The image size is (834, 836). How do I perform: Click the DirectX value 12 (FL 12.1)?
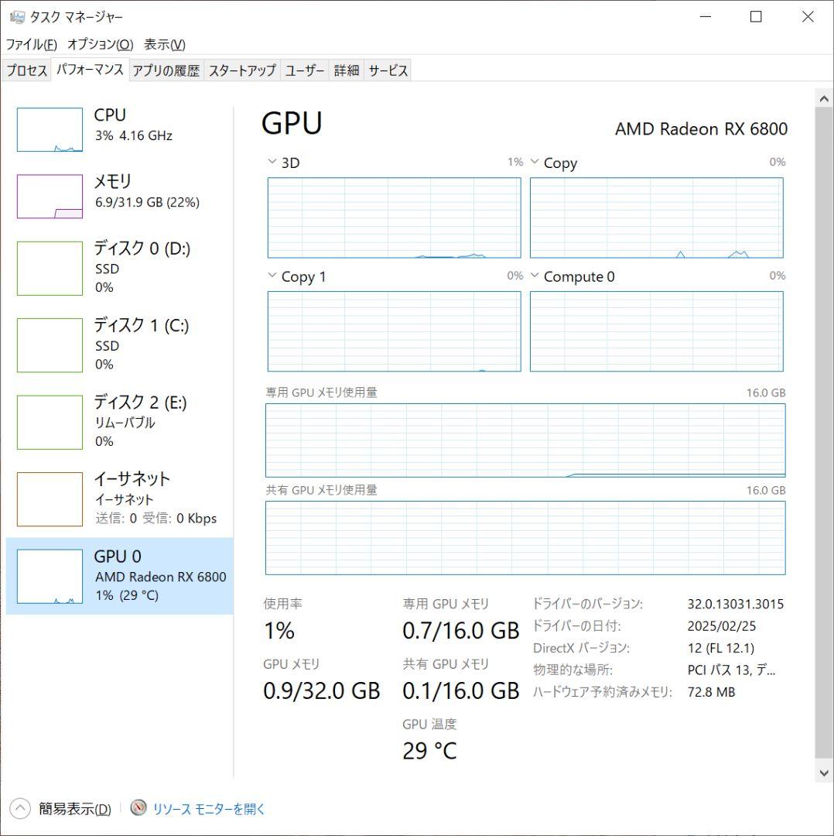pyautogui.click(x=721, y=648)
